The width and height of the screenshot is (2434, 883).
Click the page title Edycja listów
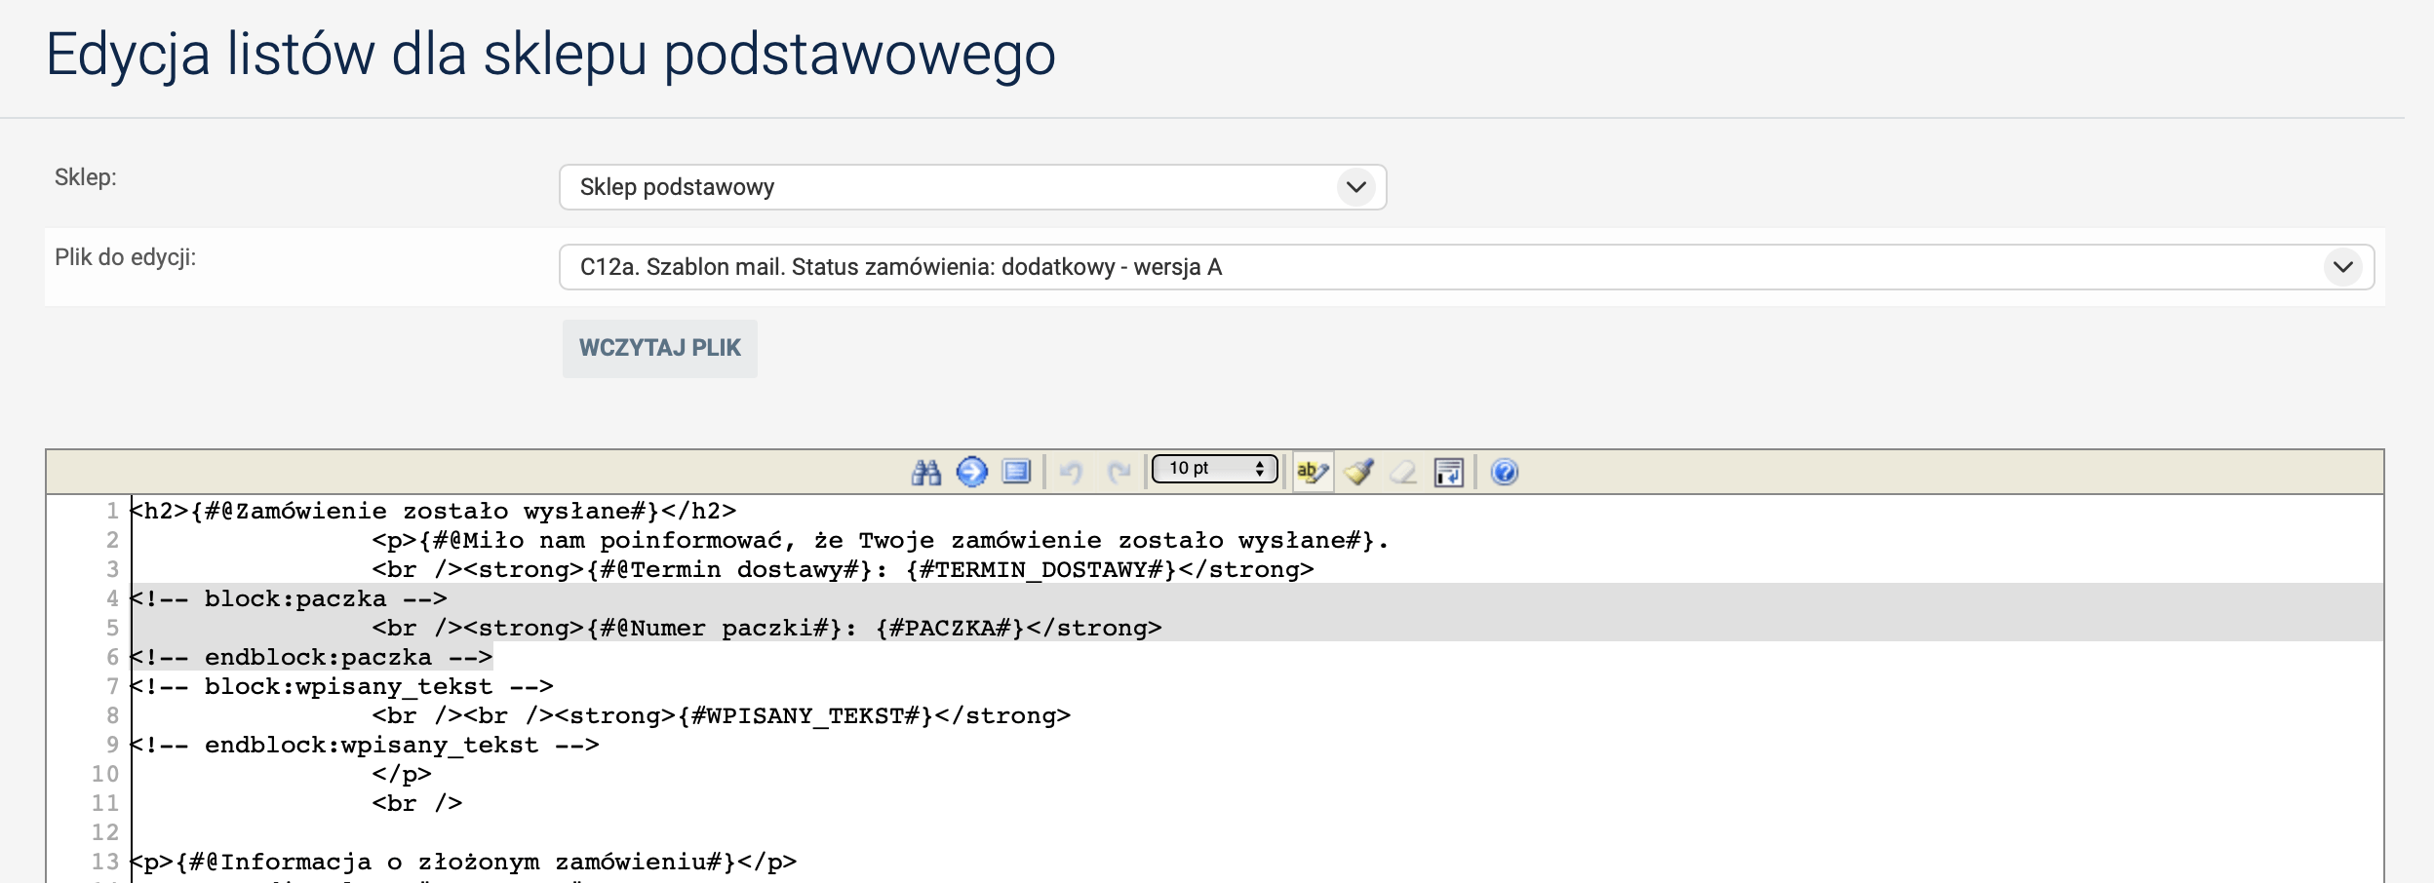[551, 55]
